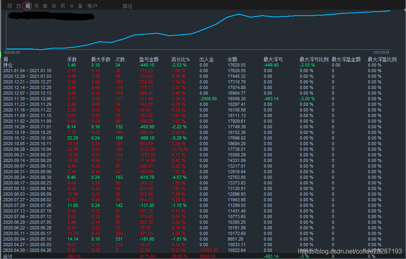Screen dimensions: 406x259
Task: Click the 13.74 % percentage cell
Action: [x=180, y=149]
